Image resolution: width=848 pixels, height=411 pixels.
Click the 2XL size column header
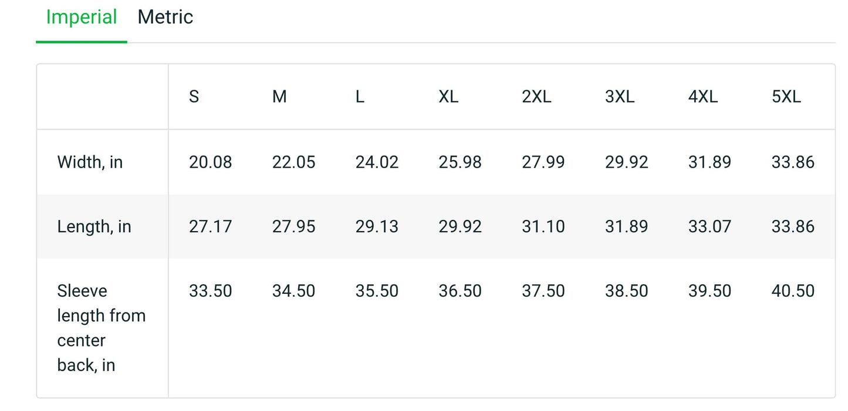pos(536,97)
